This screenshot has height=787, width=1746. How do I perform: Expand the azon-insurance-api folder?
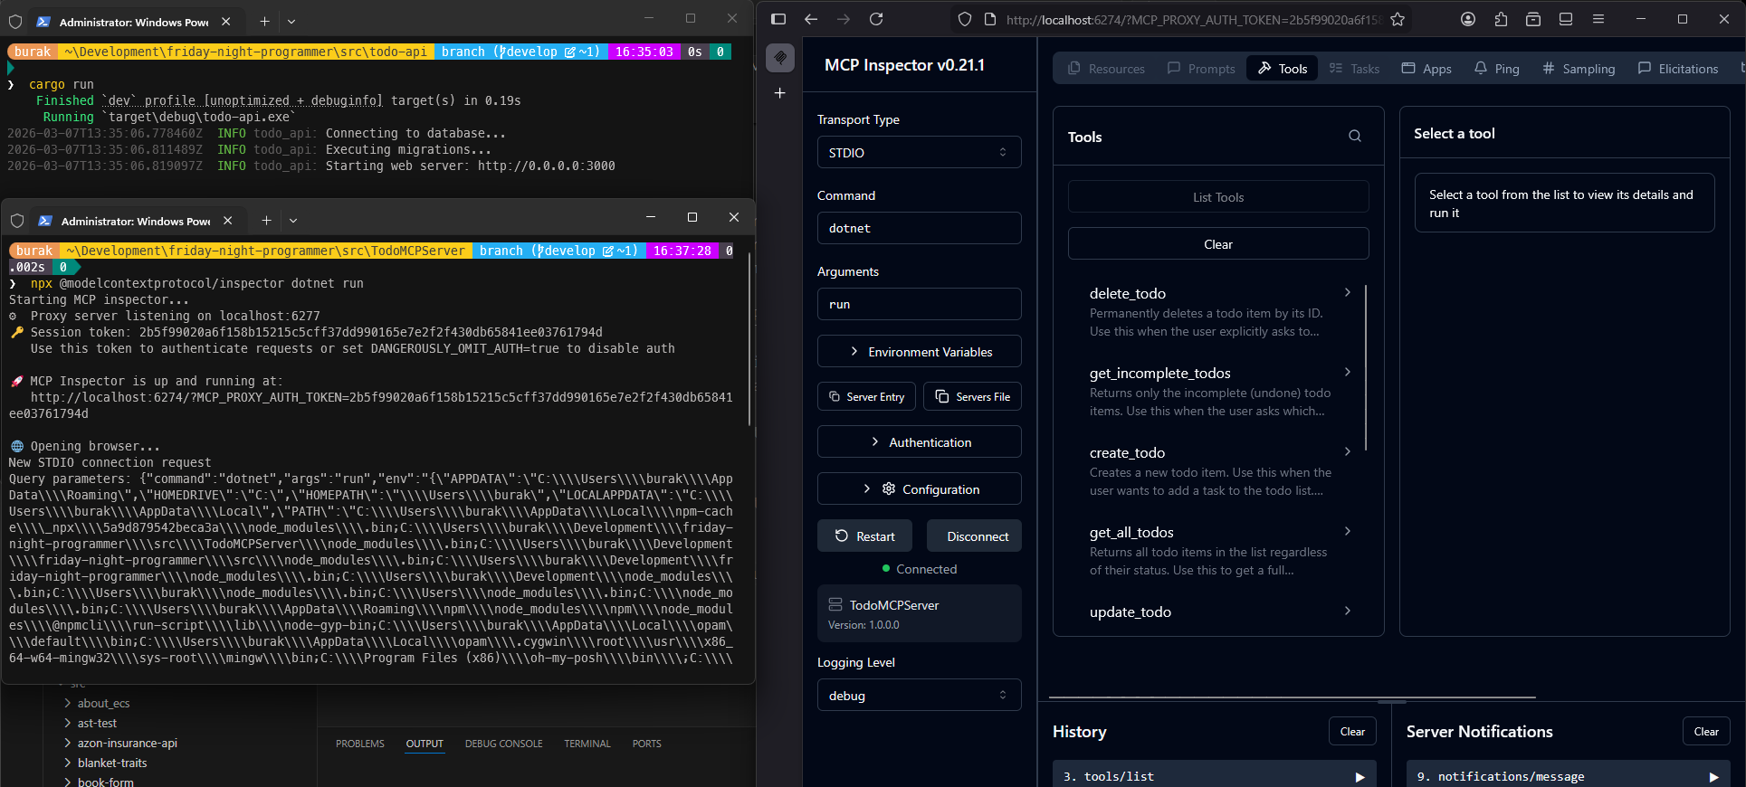127,744
